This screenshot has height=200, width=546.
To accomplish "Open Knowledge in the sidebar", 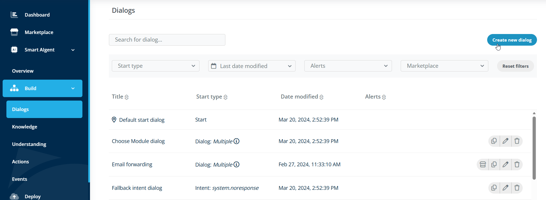I will [24, 127].
